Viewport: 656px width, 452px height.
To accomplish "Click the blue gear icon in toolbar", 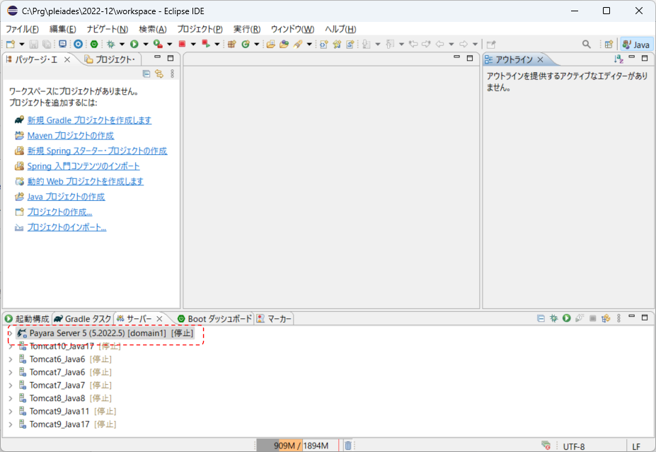I will [x=79, y=44].
